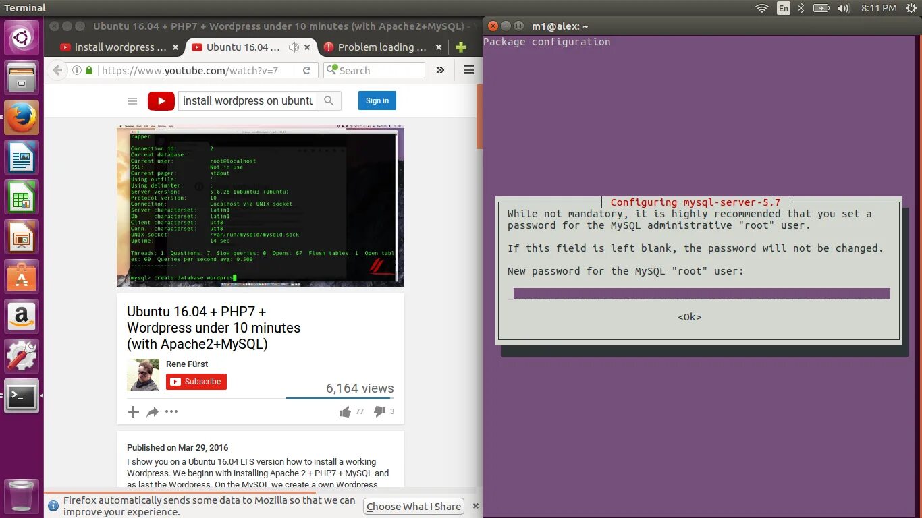The image size is (922, 518).
Task: Click Published on Mar 29, 2016 text
Action: (178, 447)
